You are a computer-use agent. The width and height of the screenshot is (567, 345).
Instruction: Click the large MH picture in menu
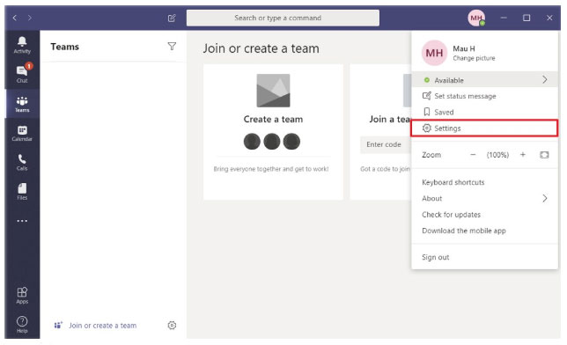(x=434, y=53)
